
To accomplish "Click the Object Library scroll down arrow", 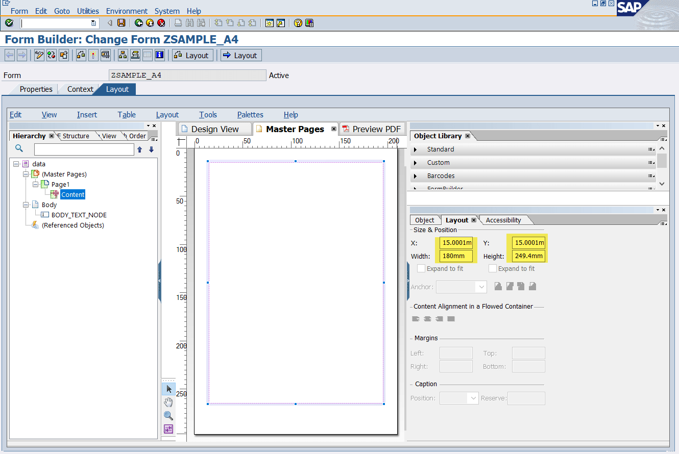I will 662,184.
